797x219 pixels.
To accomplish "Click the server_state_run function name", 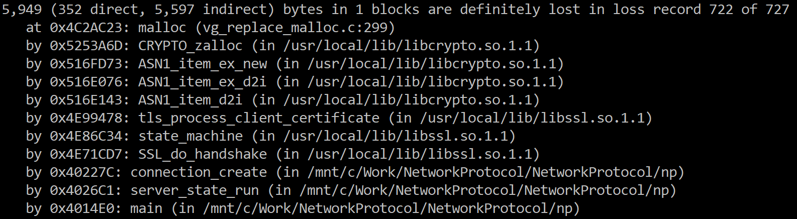I will 194,190.
